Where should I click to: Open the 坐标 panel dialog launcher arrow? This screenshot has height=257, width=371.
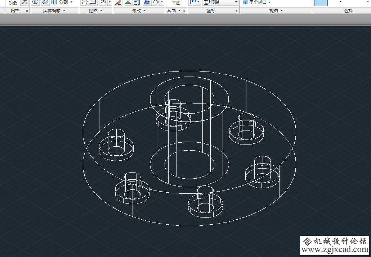[x=236, y=11]
